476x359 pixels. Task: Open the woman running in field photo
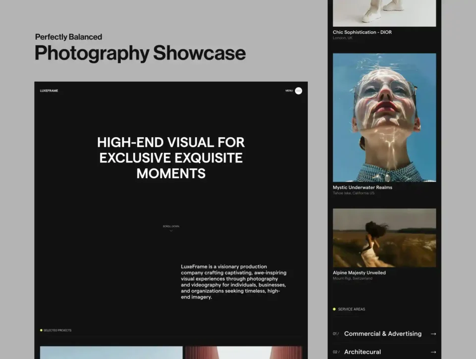pos(384,238)
